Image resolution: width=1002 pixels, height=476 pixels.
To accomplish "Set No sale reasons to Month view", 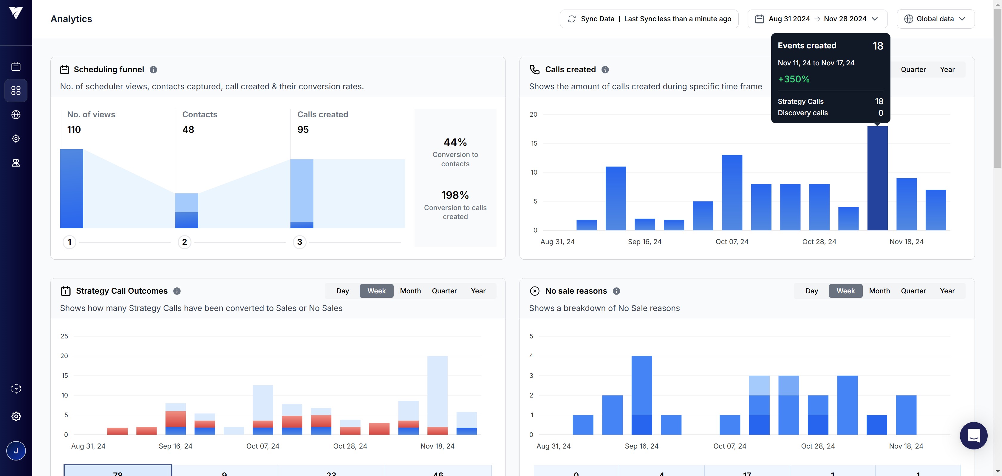I will [x=879, y=291].
